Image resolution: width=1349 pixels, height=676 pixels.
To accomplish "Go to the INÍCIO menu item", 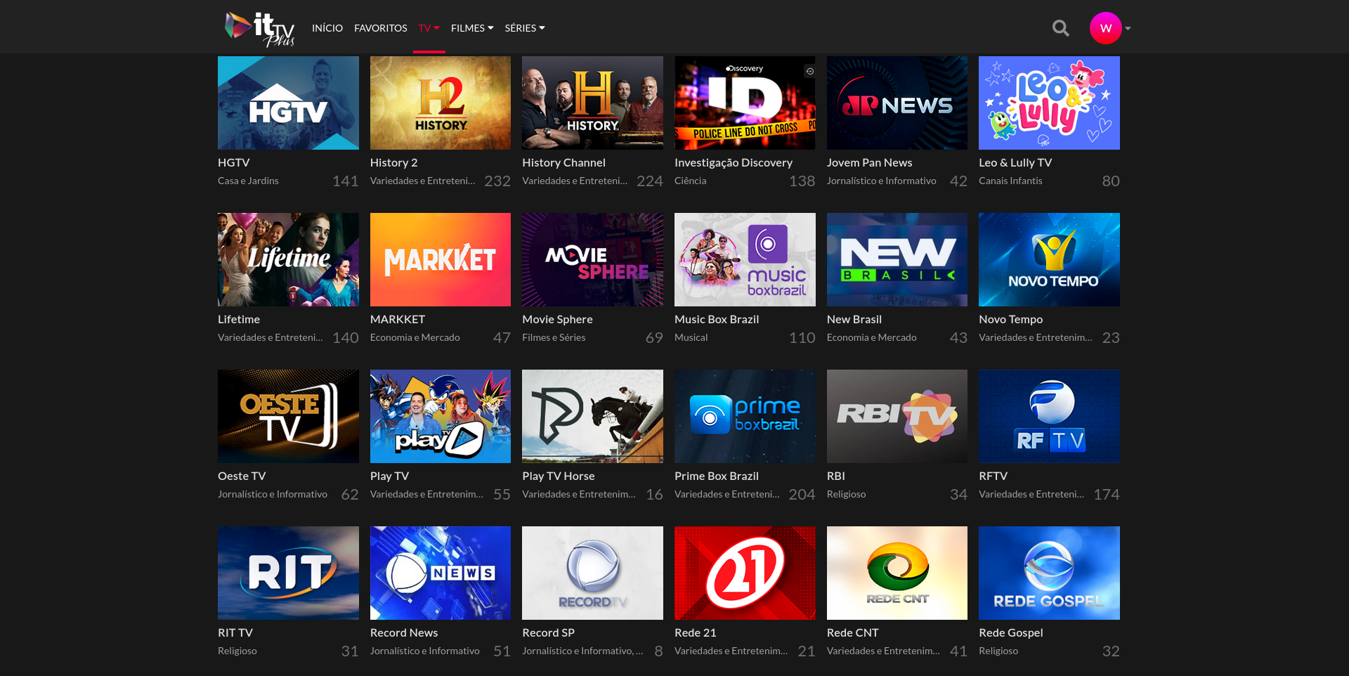I will 327,28.
